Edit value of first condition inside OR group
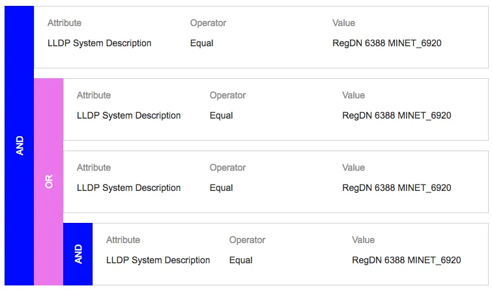Screen dimensions: 492x290 pos(396,115)
